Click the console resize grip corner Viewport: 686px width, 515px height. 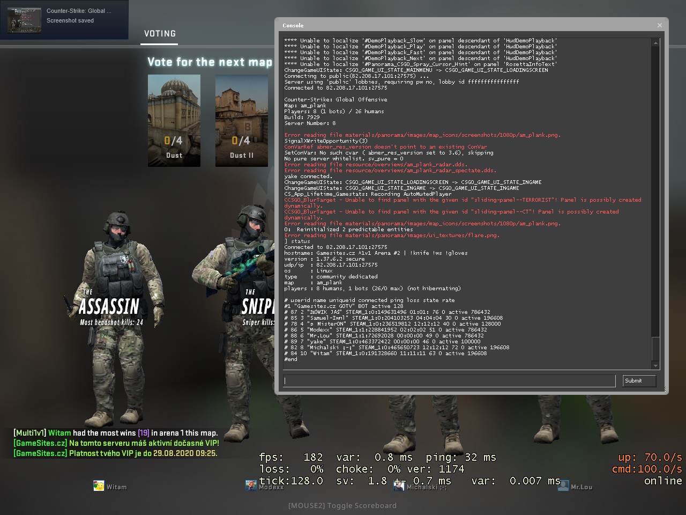pyautogui.click(x=665, y=390)
